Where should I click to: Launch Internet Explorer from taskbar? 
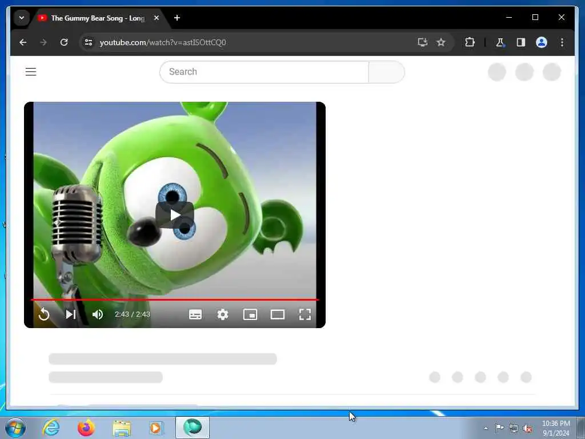tap(51, 428)
